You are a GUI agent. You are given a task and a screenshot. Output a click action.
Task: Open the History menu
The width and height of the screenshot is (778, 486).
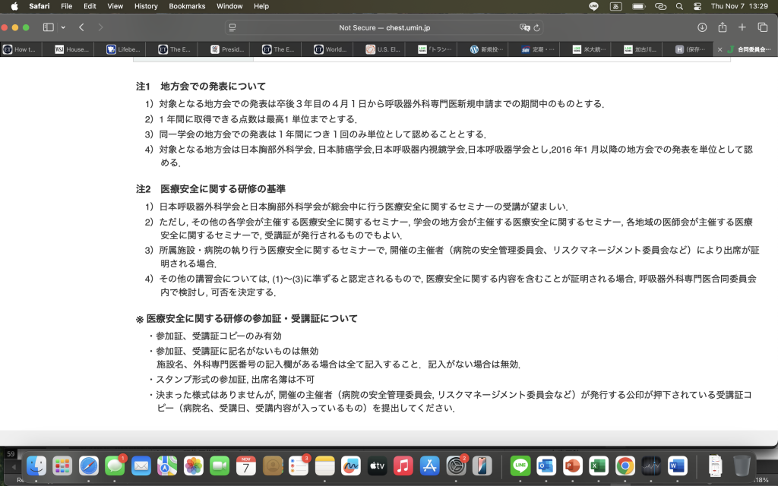(x=146, y=6)
